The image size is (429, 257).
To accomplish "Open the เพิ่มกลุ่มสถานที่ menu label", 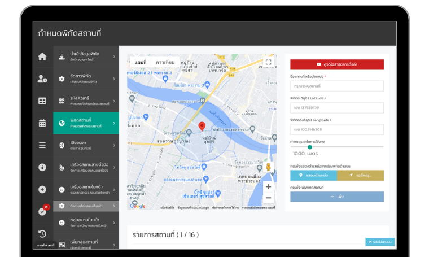I will coord(84,242).
